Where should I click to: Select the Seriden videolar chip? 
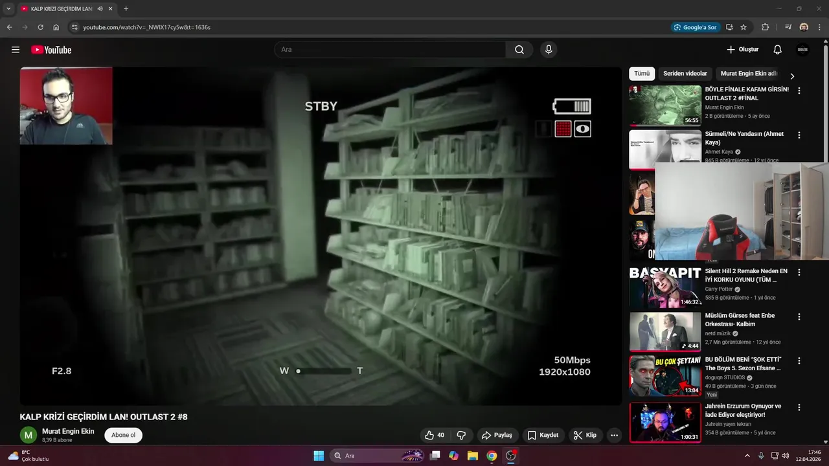[685, 74]
